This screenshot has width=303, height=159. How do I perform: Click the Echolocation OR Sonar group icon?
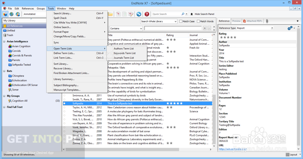(10, 85)
